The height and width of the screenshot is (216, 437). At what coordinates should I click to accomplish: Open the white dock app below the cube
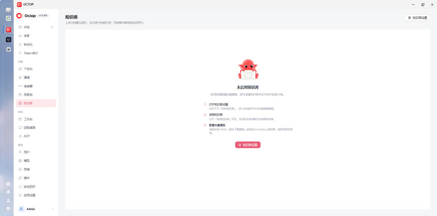point(8,50)
